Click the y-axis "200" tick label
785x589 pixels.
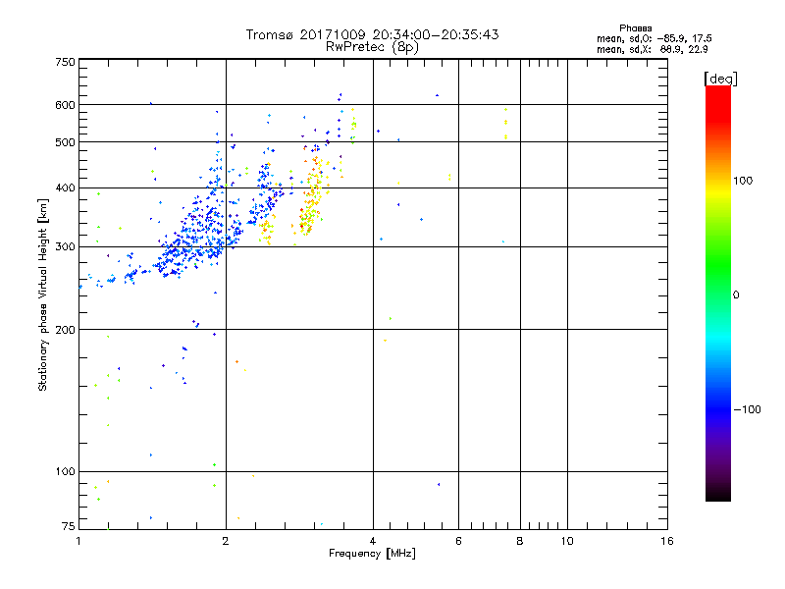tap(65, 330)
